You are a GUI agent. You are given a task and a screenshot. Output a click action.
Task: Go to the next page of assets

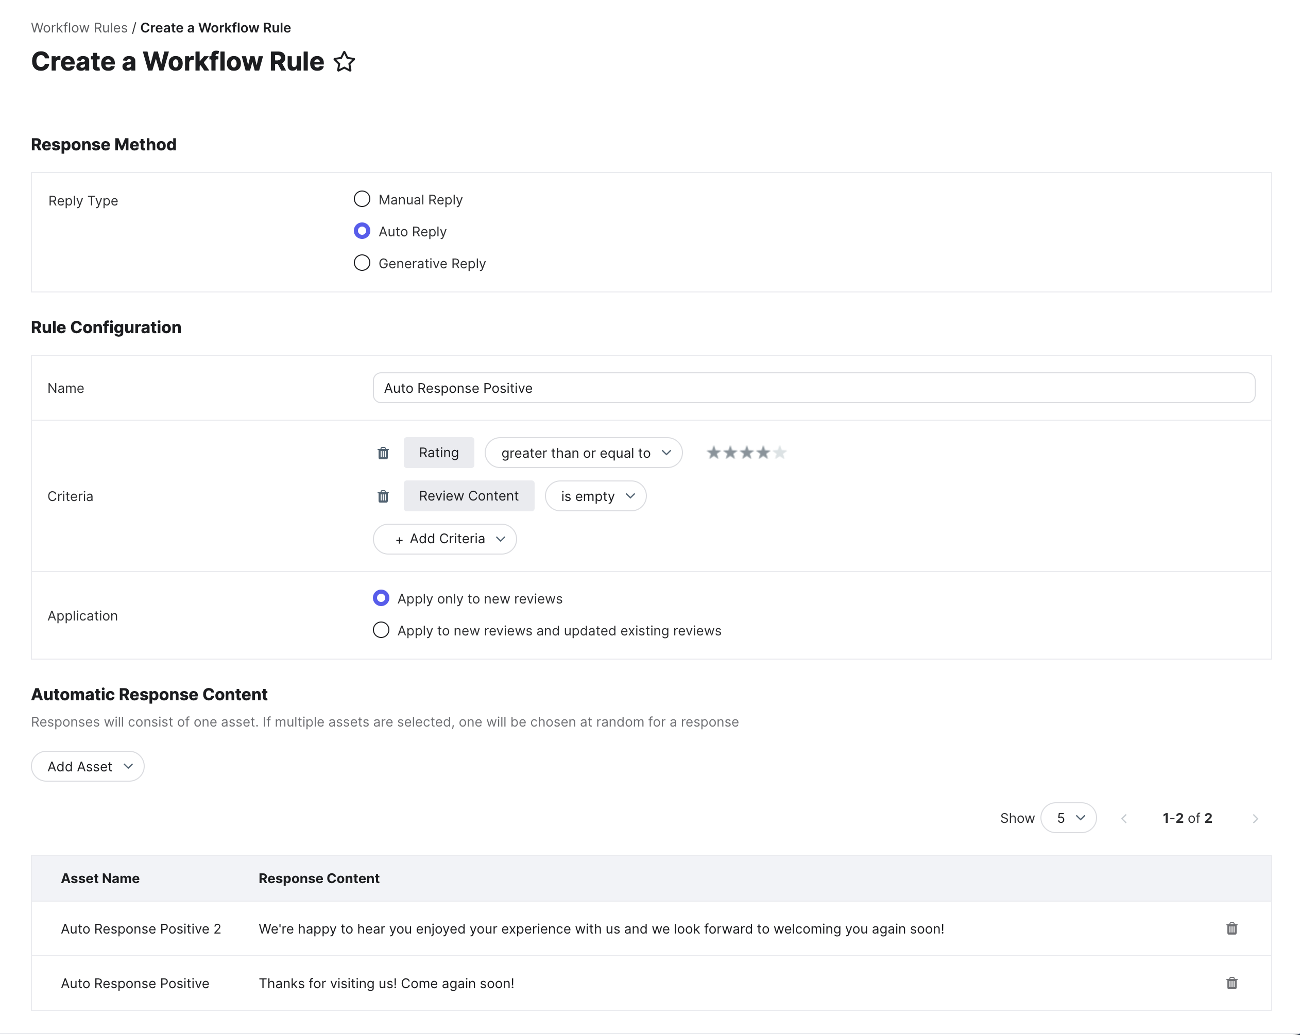pyautogui.click(x=1255, y=818)
